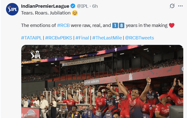Click the keycap 8 emoji
Screen dimensions: 187x118
pos(121,25)
